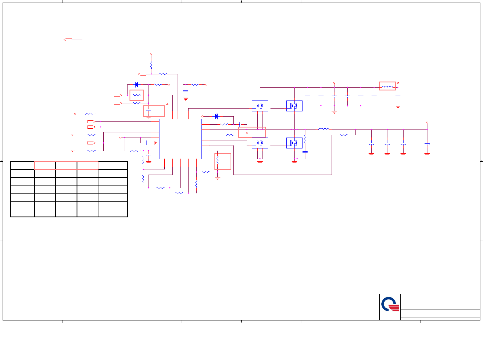Click the earth ground symbol just above the IC
Viewport: 485px width, 342px height.
pyautogui.click(x=167, y=105)
